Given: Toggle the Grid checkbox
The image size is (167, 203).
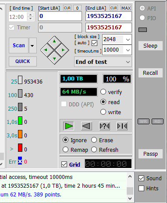Looking at the screenshot, I should point(64,164).
